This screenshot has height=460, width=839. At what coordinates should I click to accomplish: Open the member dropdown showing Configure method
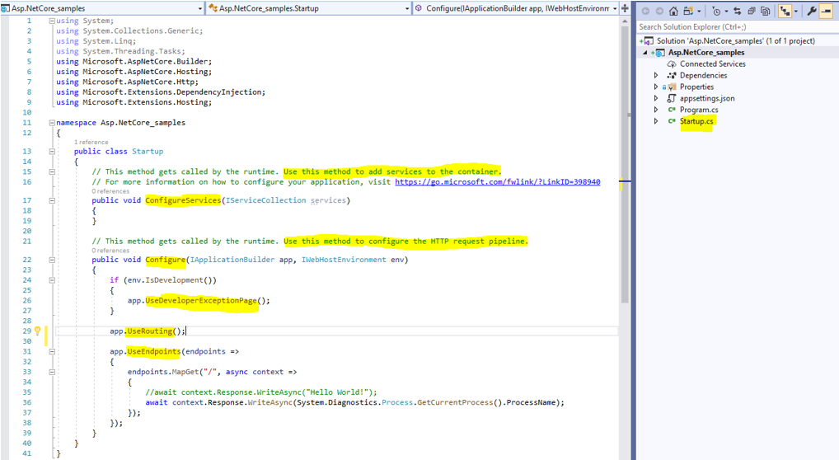[x=516, y=8]
